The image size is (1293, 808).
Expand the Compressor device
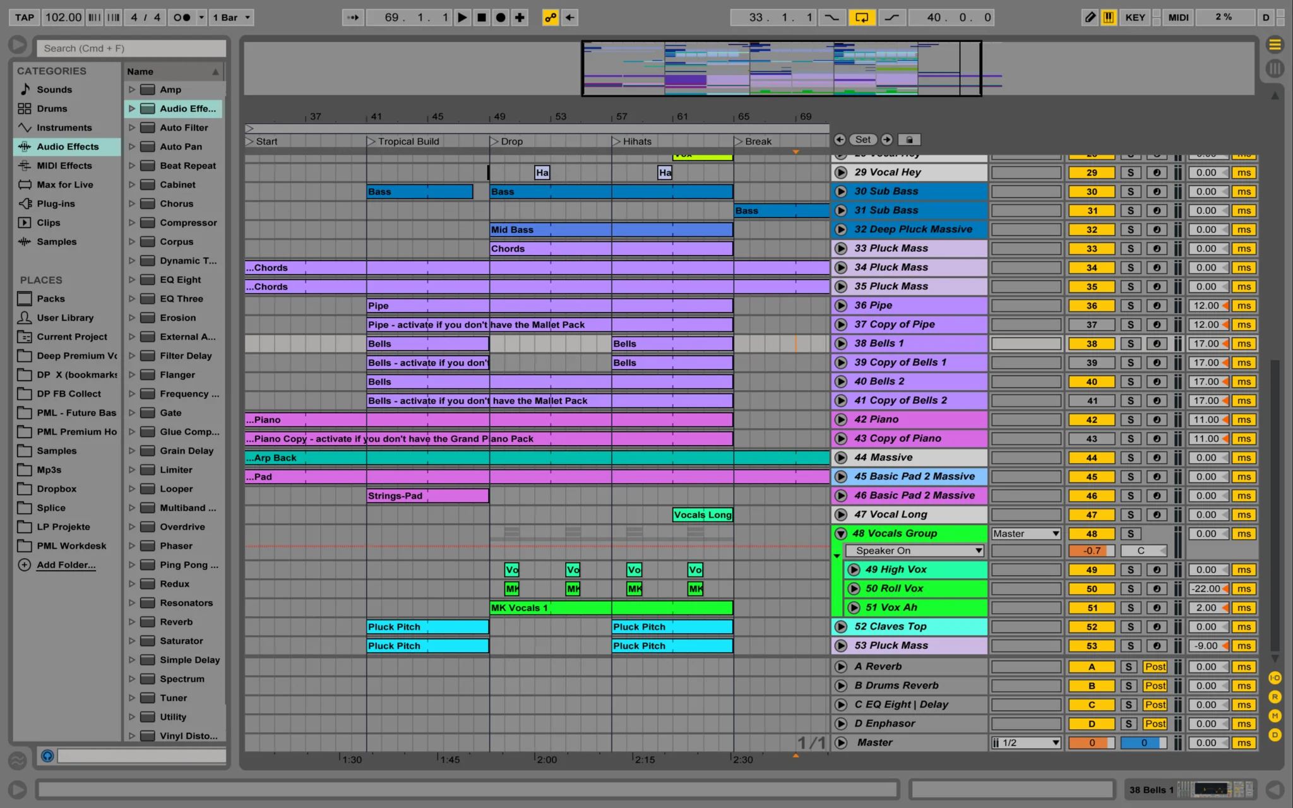(132, 222)
